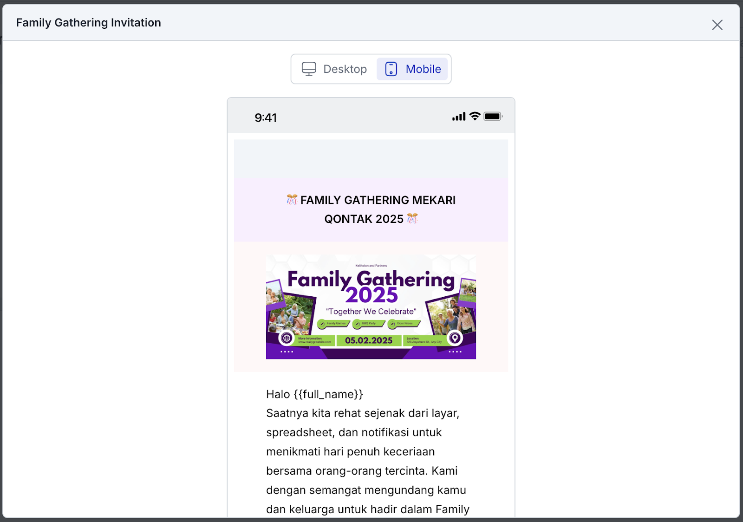Click the "Family Gathering Invitation" dialog title

(89, 23)
